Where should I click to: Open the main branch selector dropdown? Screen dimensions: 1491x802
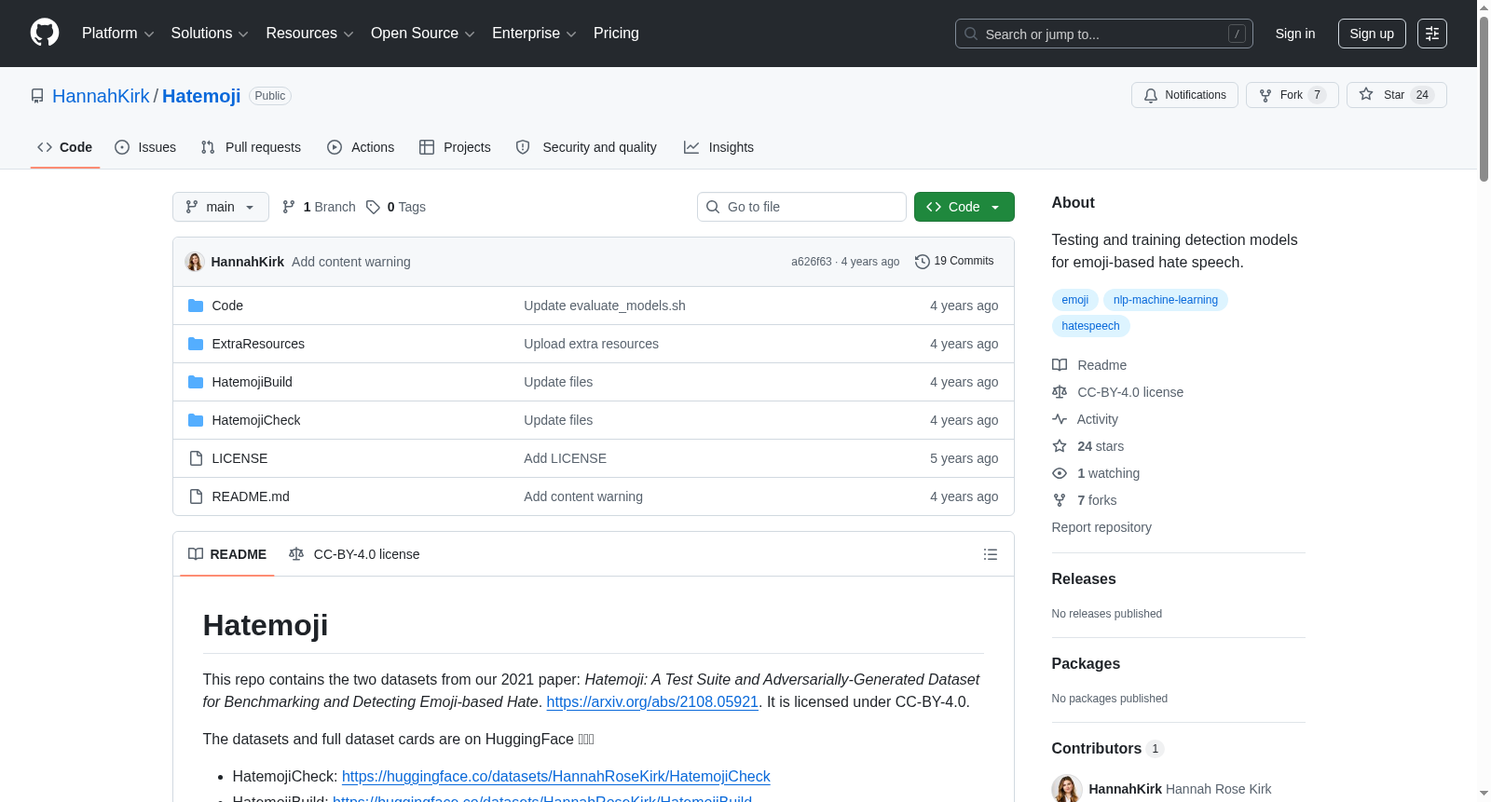(x=221, y=207)
